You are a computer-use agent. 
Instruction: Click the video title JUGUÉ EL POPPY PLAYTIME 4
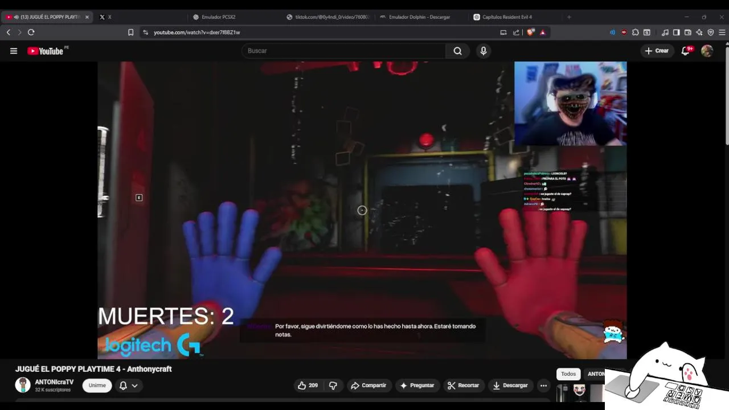point(93,369)
